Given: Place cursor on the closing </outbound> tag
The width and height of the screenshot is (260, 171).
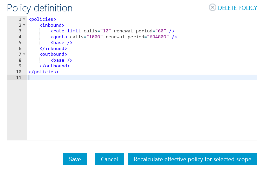Looking at the screenshot, I should click(55, 66).
